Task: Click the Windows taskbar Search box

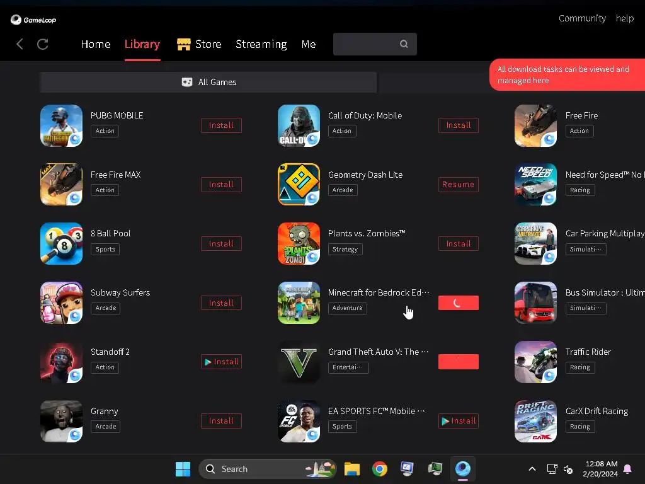Action: (268, 469)
